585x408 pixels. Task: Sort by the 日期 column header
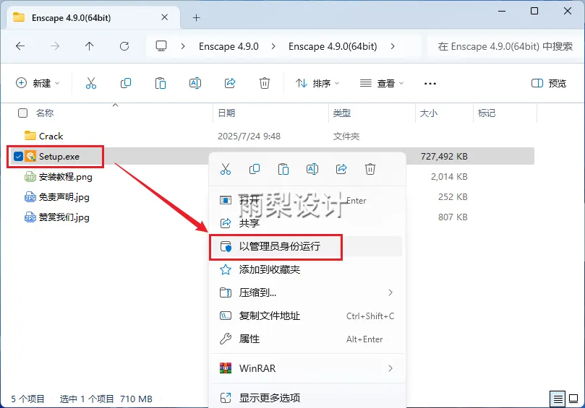click(x=226, y=113)
